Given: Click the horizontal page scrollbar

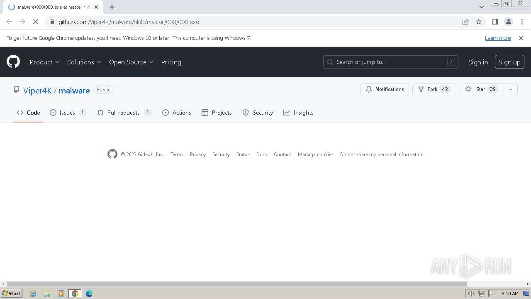Looking at the screenshot, I should click(x=236, y=284).
